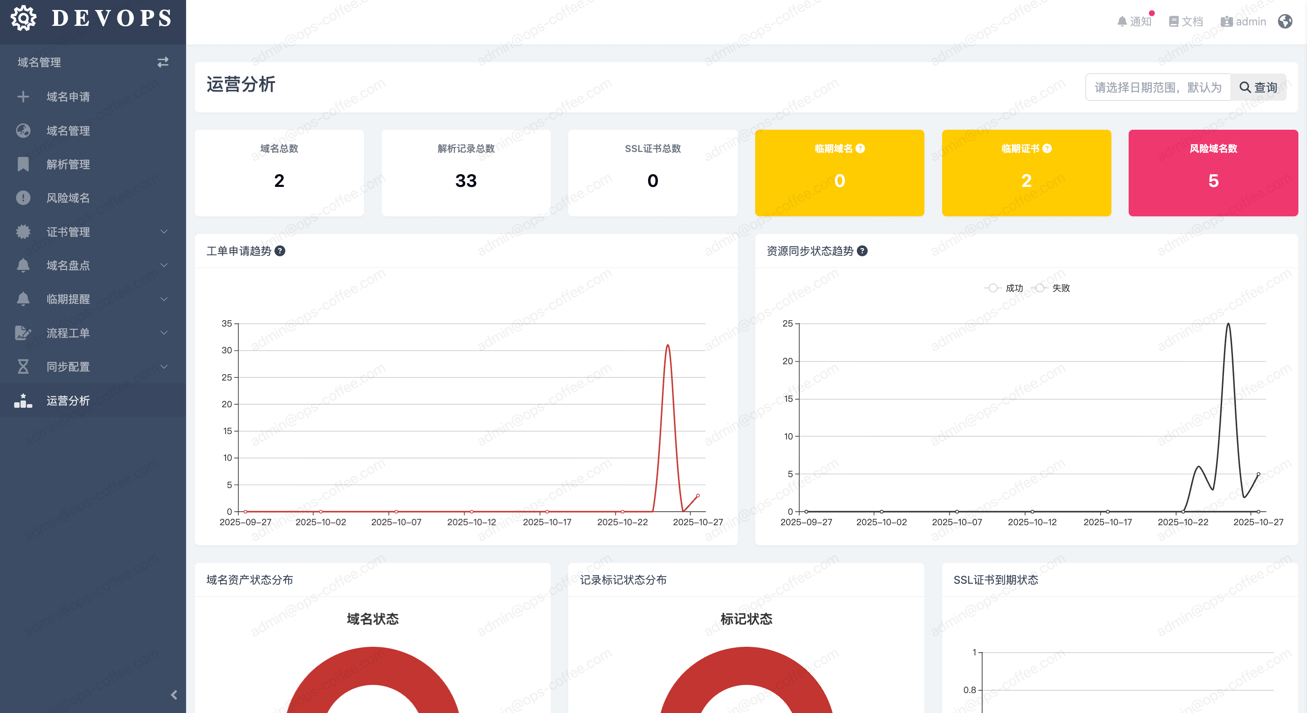This screenshot has height=713, width=1307.
Task: Open the 文档 documentation link
Action: point(1186,21)
